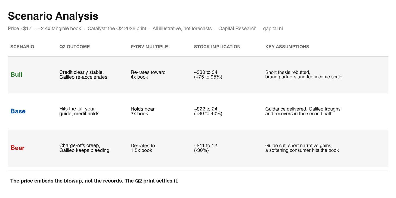The width and height of the screenshot is (396, 198).
Task: Click 'Catalyst: the Q2 2026 print' text
Action: (x=117, y=29)
